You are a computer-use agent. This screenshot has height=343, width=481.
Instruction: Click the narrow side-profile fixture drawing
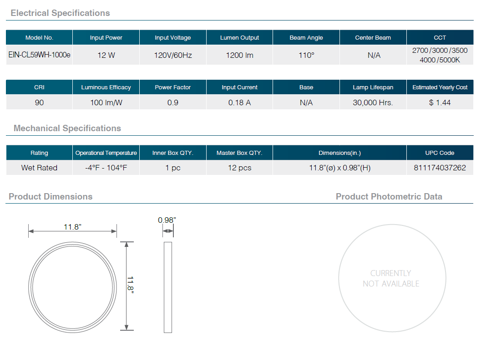tap(168, 287)
